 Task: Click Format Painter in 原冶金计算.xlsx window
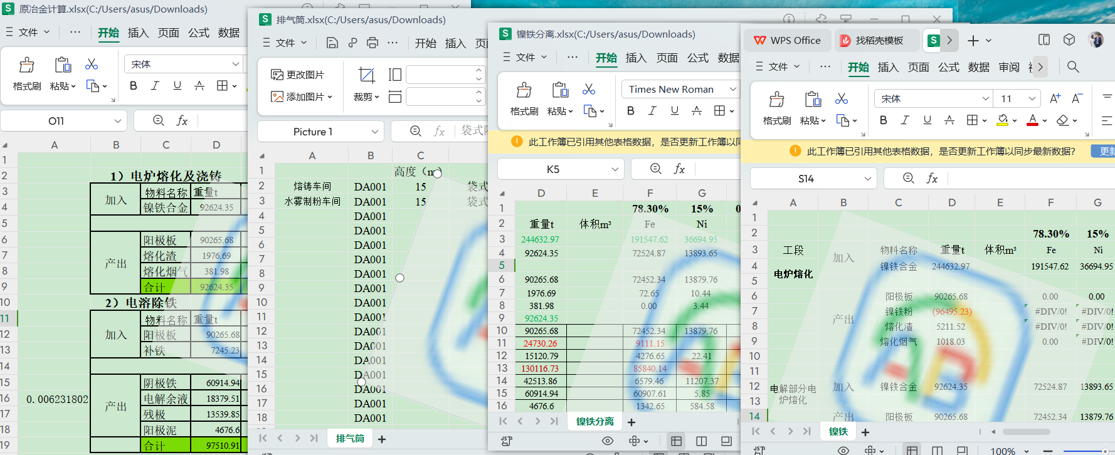point(26,73)
